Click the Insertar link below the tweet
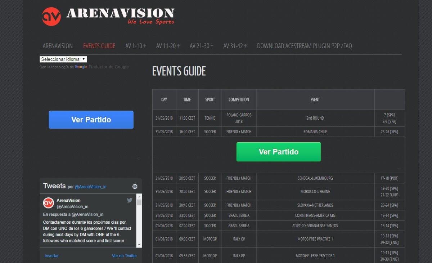Screen dimensions: 432x263 click(x=51, y=255)
